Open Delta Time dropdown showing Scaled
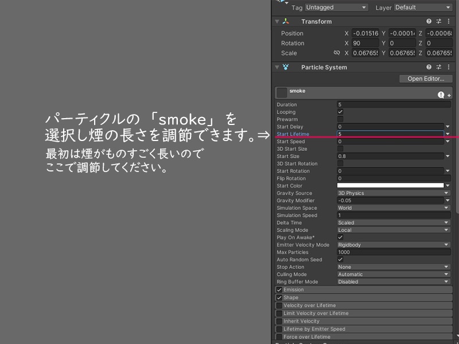459x344 pixels. (394, 222)
